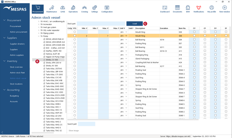Collapse the Suppliers sidebar section
The width and height of the screenshot is (232, 138).
pos(4,38)
